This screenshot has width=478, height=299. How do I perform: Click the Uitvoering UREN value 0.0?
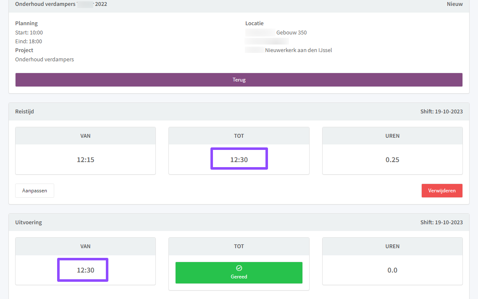(x=392, y=270)
